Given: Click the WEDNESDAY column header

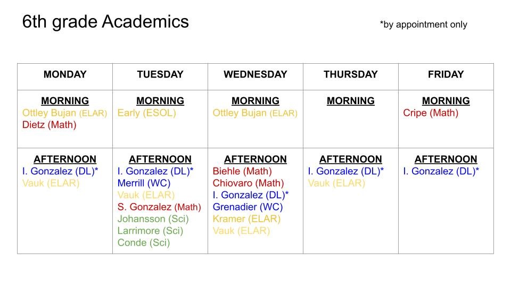Looking at the screenshot, I should pyautogui.click(x=255, y=74).
